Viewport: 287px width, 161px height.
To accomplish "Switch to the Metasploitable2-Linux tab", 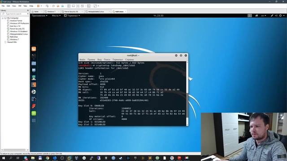I will pyautogui.click(x=96, y=12).
